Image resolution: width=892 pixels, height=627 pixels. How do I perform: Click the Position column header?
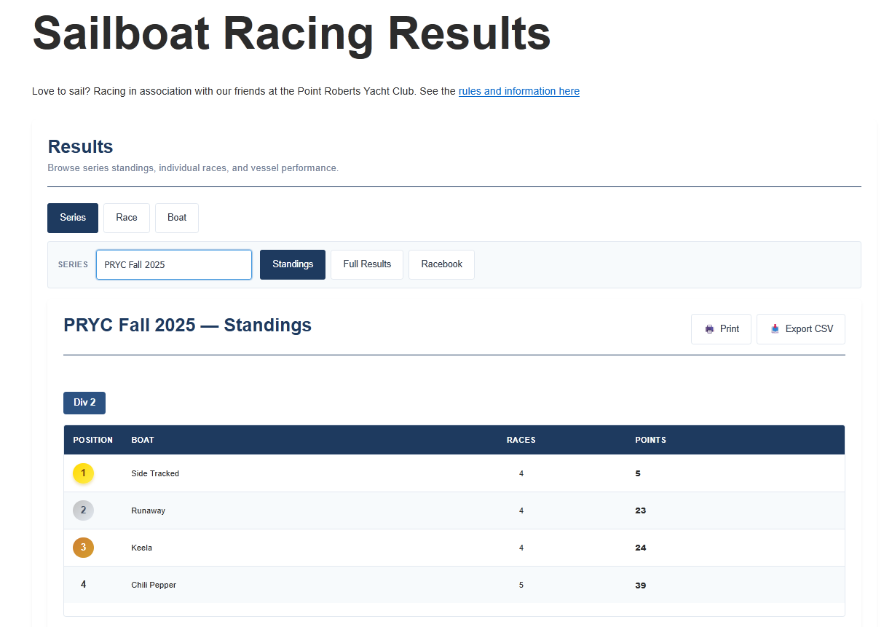pos(92,440)
